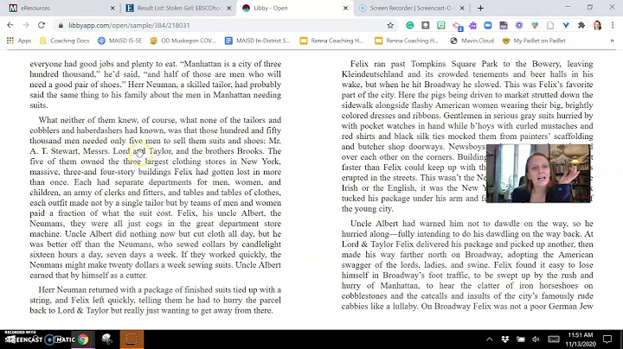View site security lock info
The height and width of the screenshot is (349, 623).
point(61,25)
